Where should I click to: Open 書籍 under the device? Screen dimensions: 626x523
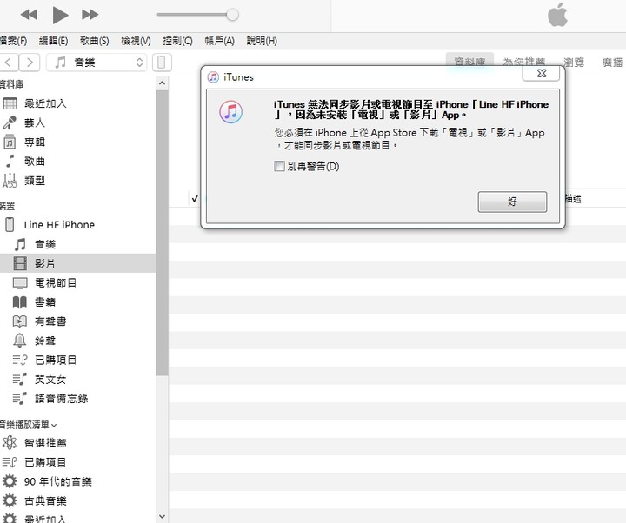pos(78,302)
